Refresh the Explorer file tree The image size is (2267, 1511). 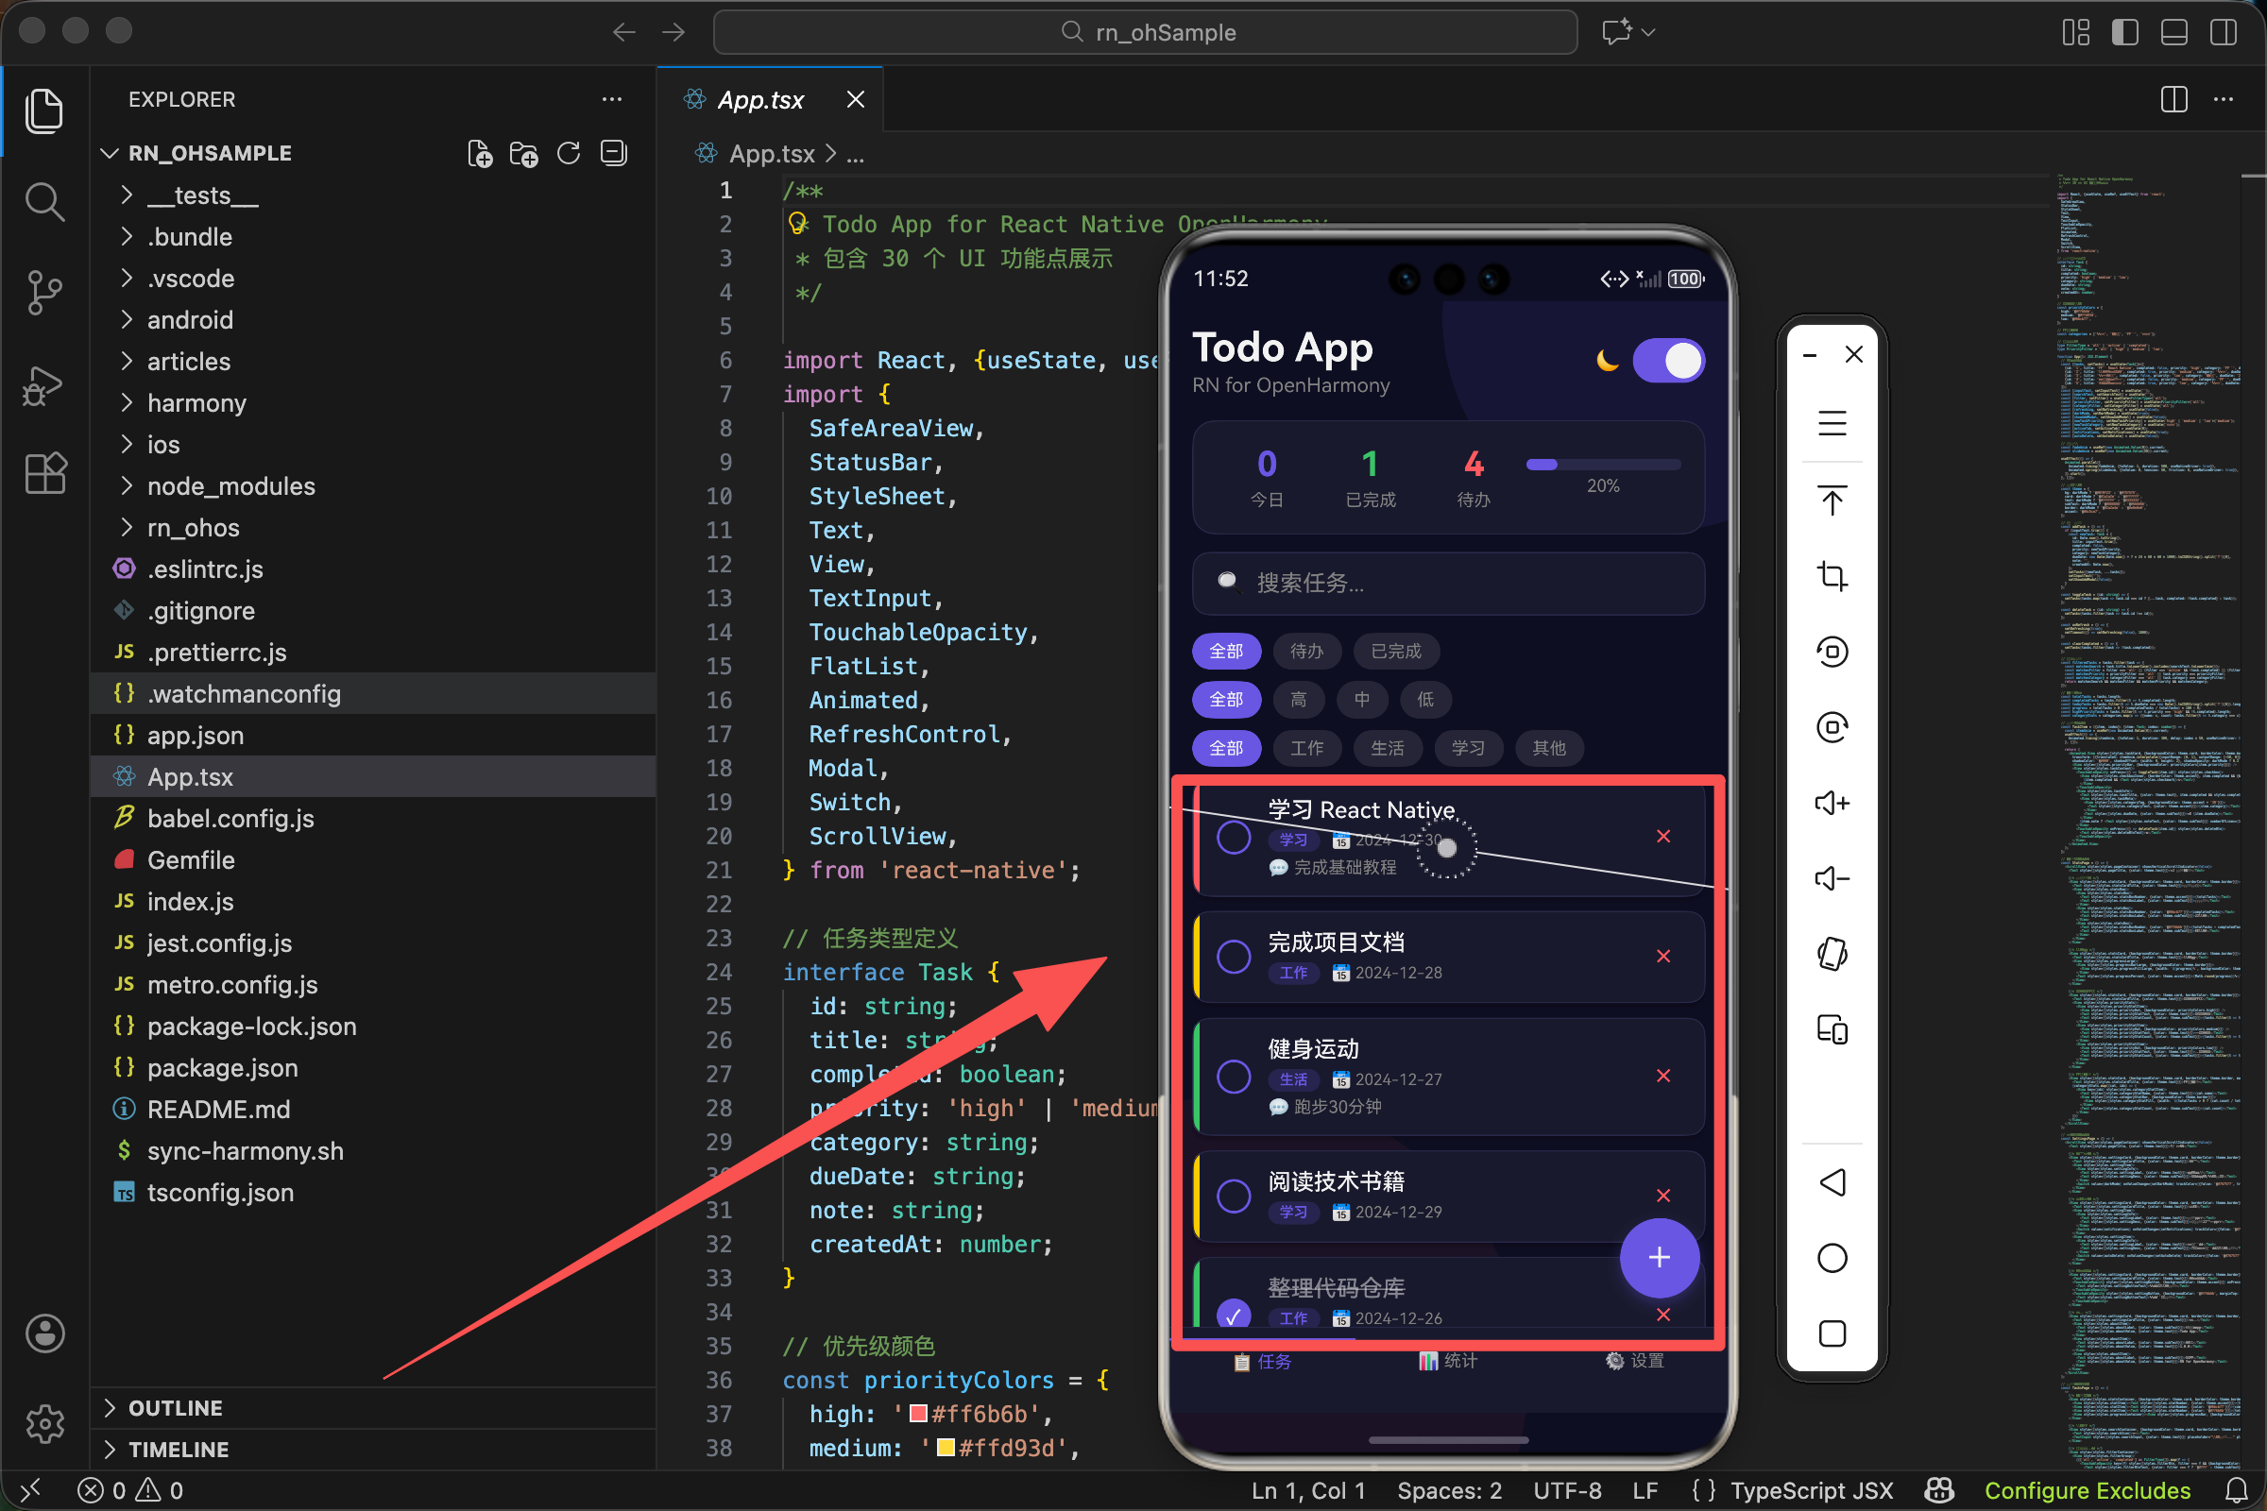(569, 154)
